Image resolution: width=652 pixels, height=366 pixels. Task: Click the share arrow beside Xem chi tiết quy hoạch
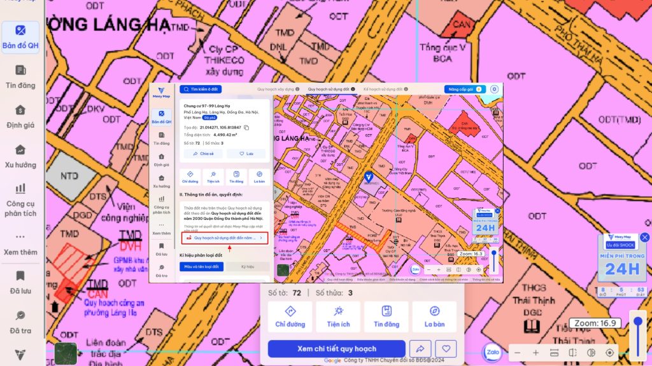(x=420, y=349)
